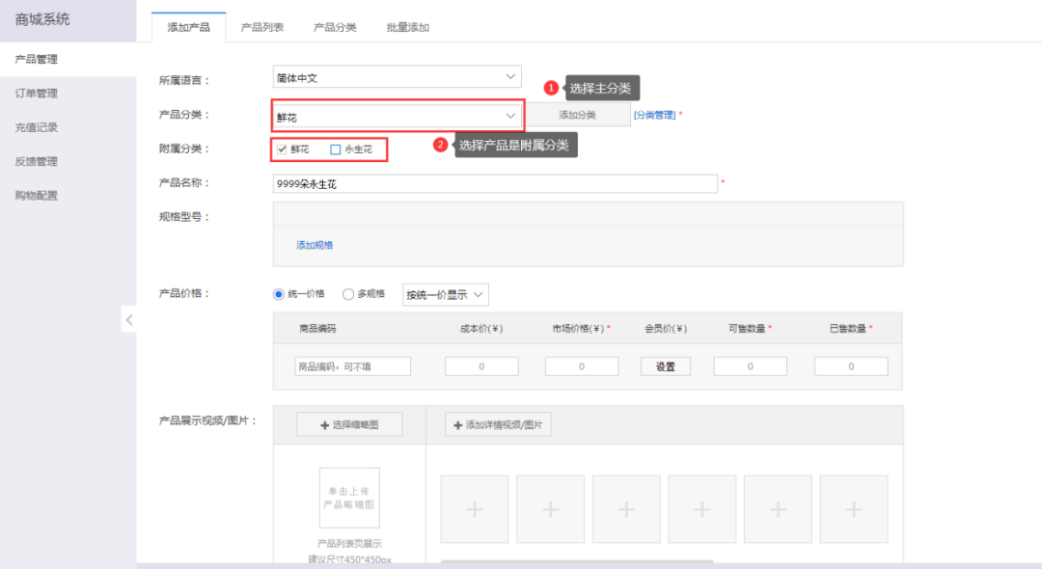1042x569 pixels.
Task: Switch to the 产品分类 tab
Action: pos(335,27)
